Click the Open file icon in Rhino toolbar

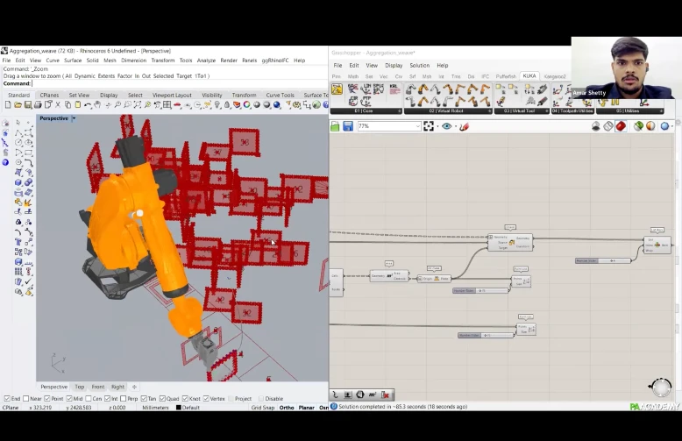click(x=18, y=105)
